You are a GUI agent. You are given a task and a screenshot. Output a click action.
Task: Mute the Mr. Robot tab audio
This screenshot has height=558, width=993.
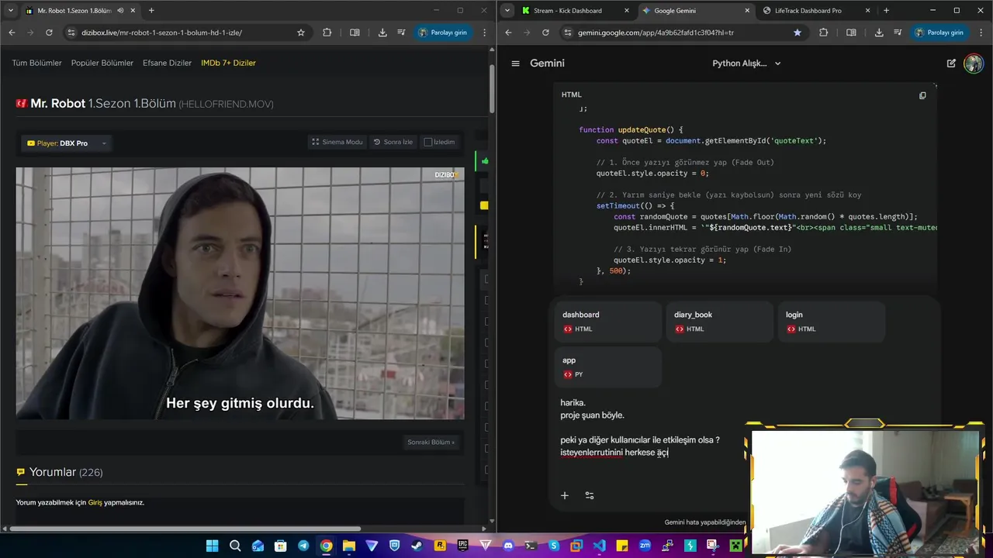coord(120,11)
